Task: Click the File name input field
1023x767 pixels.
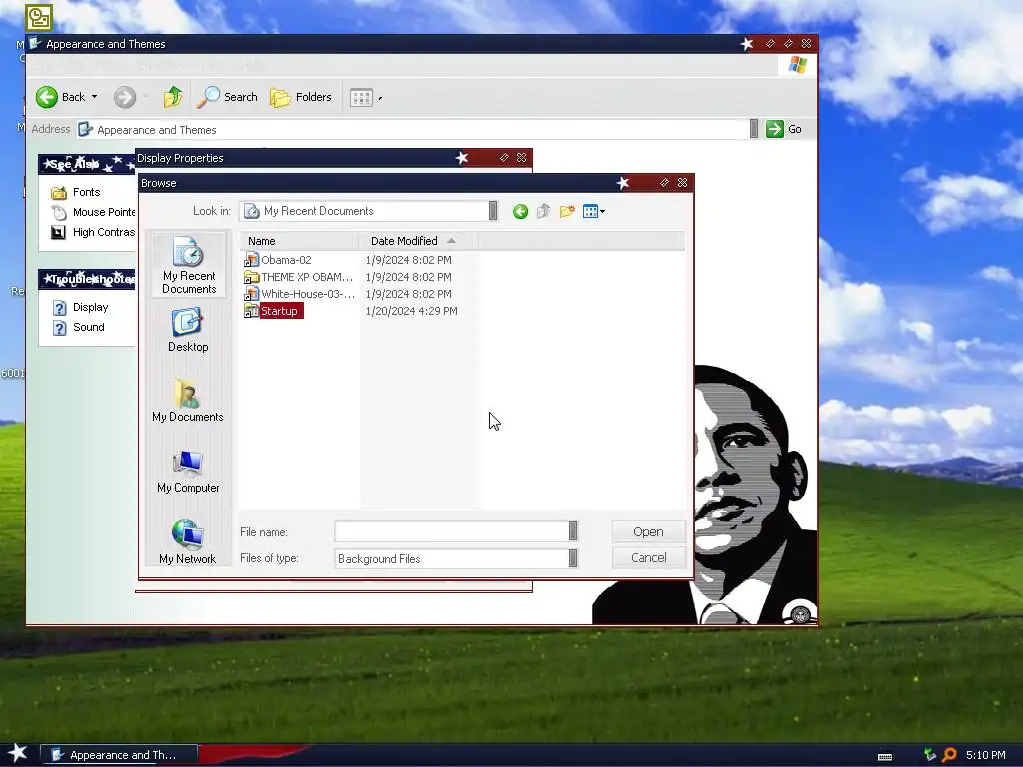Action: click(452, 531)
